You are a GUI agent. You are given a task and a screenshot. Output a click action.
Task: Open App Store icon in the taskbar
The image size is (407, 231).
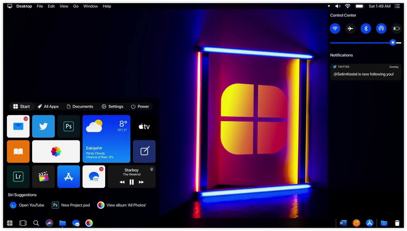[370, 223]
